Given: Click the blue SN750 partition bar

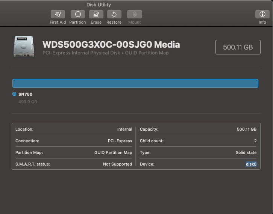Looking at the screenshot, I should (x=135, y=83).
